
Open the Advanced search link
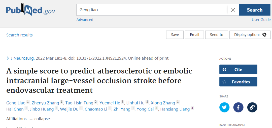tap(85, 20)
